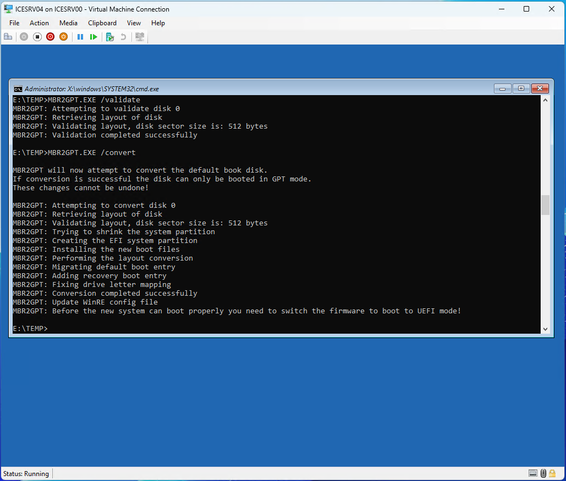
Task: Click the orange Save state icon
Action: pos(64,37)
